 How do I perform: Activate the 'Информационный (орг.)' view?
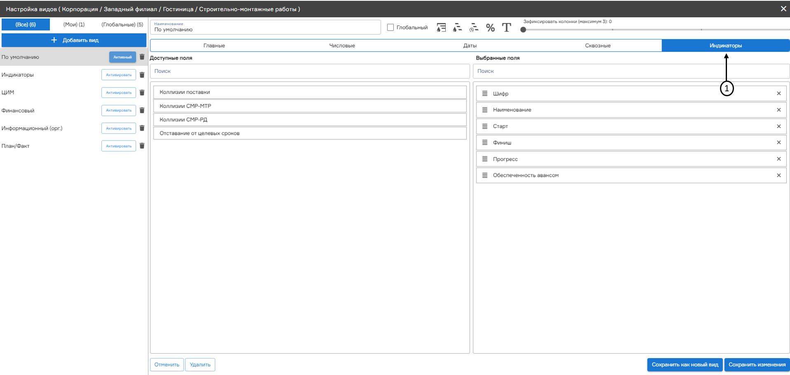coord(119,128)
